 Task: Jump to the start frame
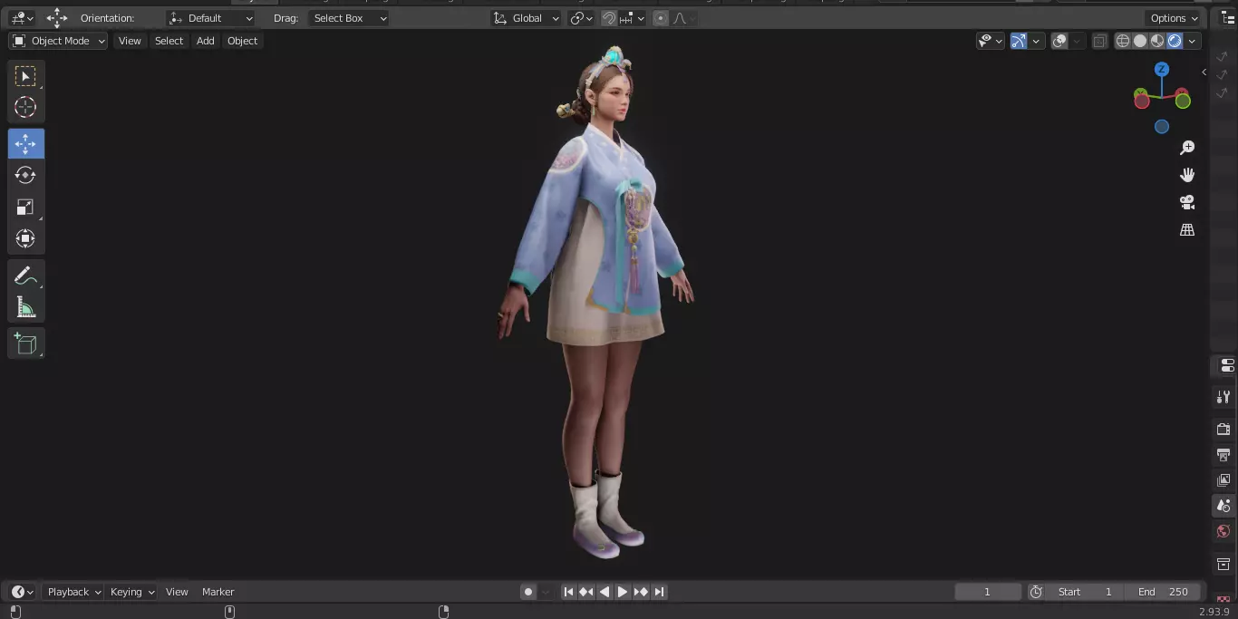[x=568, y=592]
